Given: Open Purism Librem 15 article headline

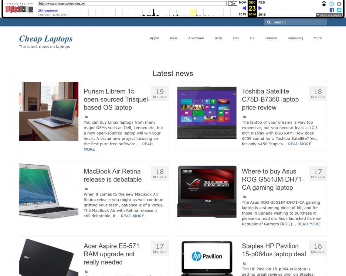Looking at the screenshot, I should 117,99.
